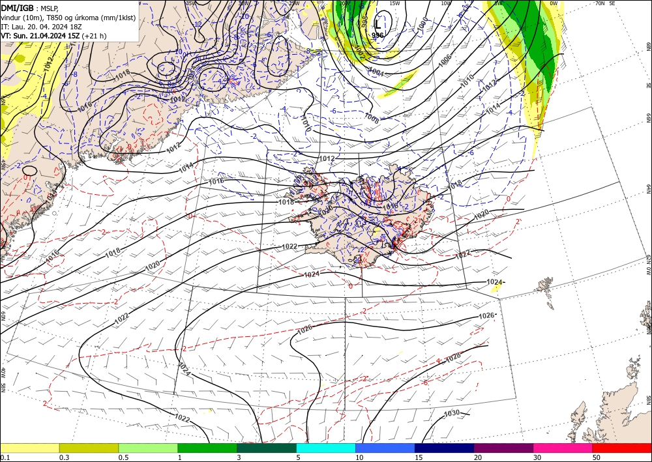This screenshot has width=652, height=462.
Task: Select the 'vindur (10m), T850 og úrkoma' line
Action: pos(68,17)
